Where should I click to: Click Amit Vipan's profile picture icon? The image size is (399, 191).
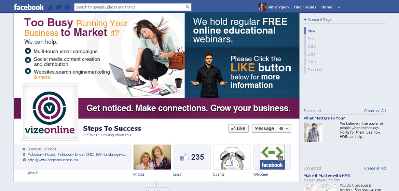coord(262,7)
